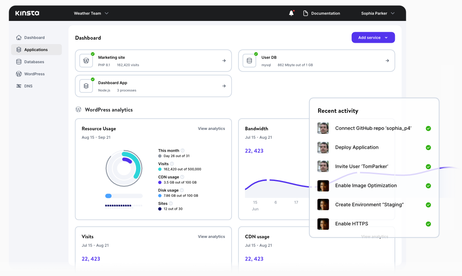Screen dimensions: 462x276
Task: Select DNS in the sidebar
Action: tap(28, 86)
